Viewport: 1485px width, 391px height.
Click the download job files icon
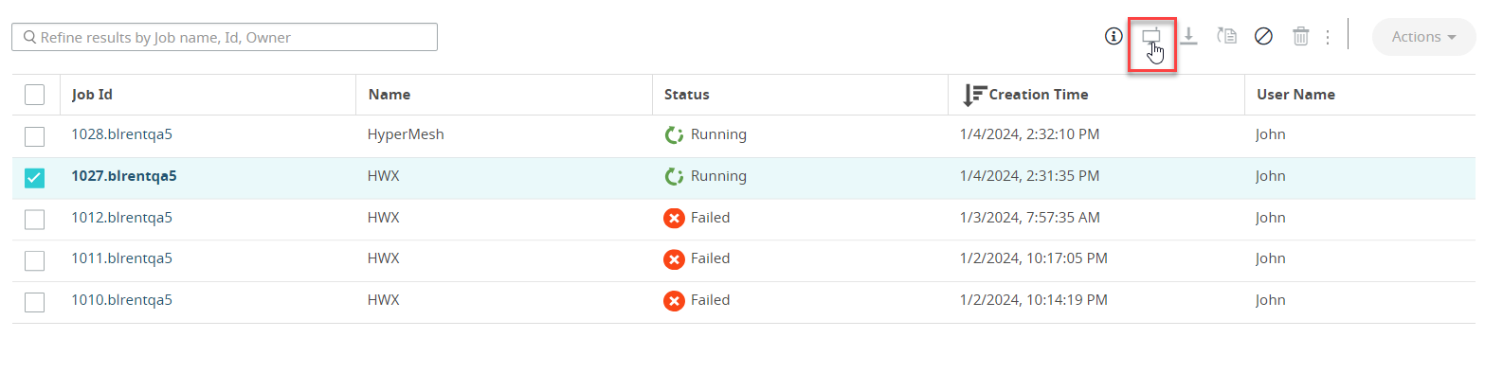(1189, 37)
